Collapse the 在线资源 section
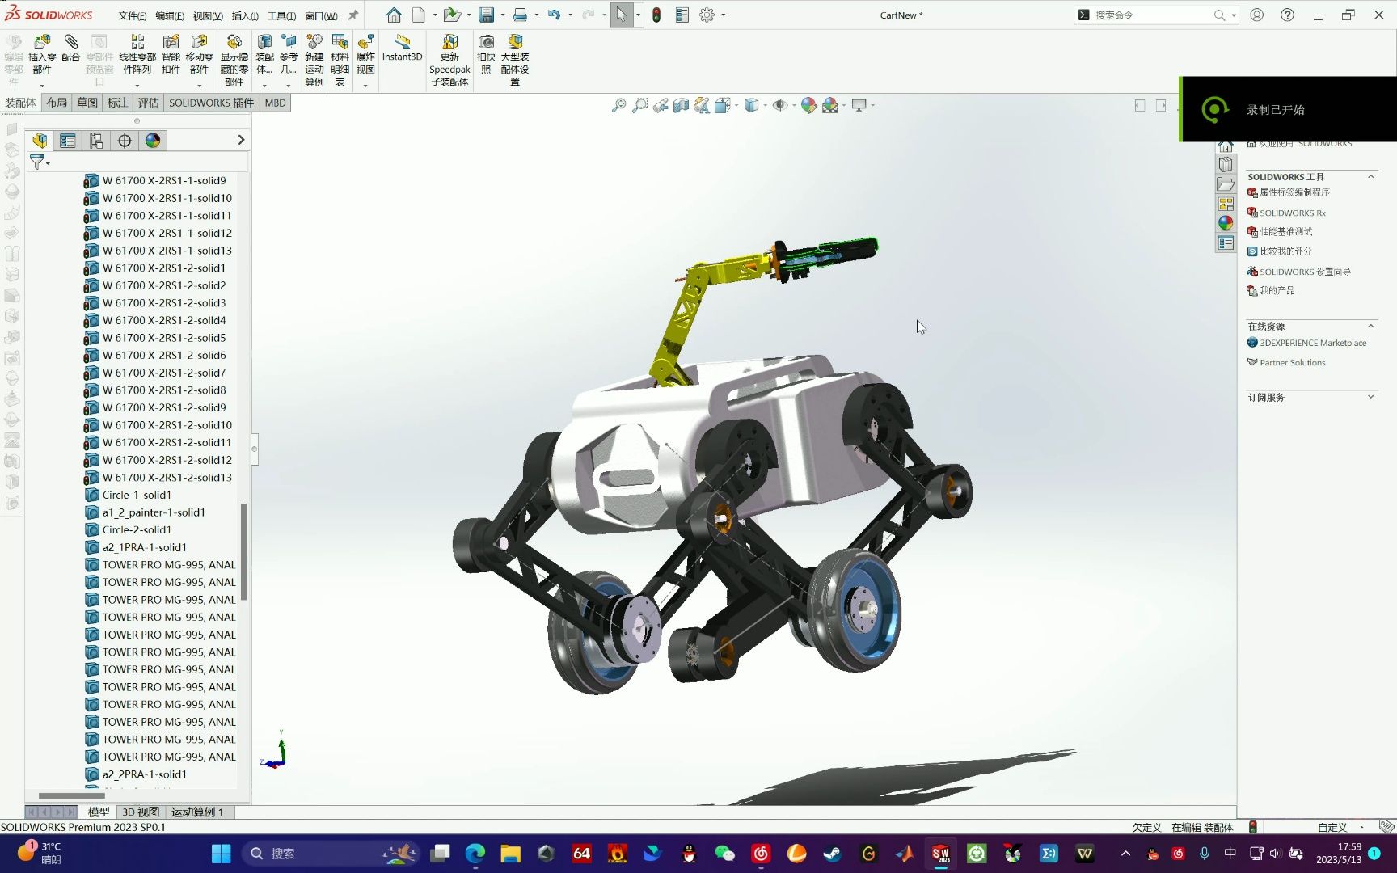 [x=1370, y=326]
